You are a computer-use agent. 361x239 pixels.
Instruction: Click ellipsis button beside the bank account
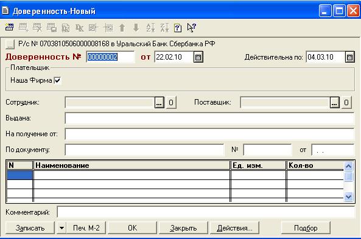pos(10,44)
